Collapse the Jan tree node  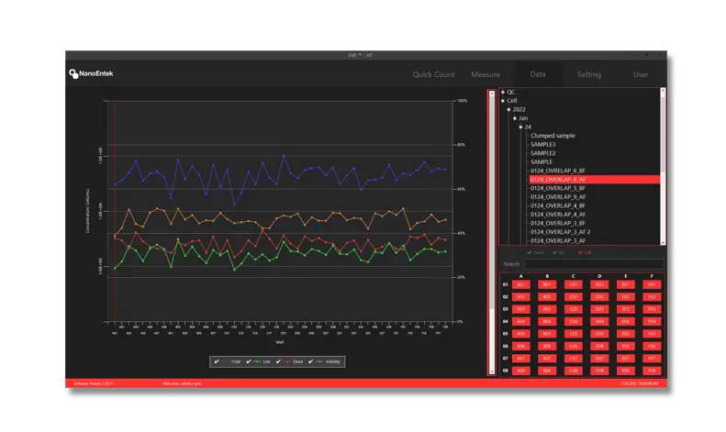pyautogui.click(x=515, y=118)
